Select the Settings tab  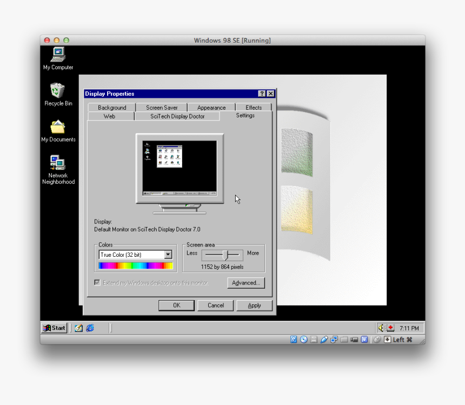pos(245,115)
